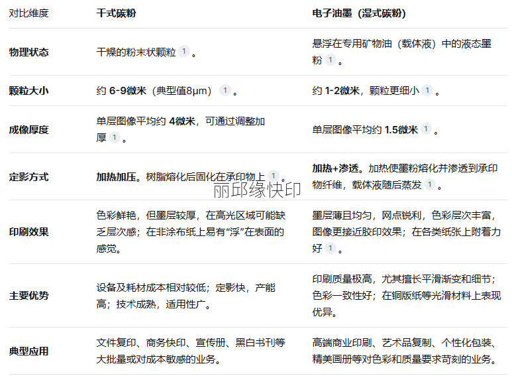
Task: Select the 典型应用 row label
Action: click(x=28, y=351)
